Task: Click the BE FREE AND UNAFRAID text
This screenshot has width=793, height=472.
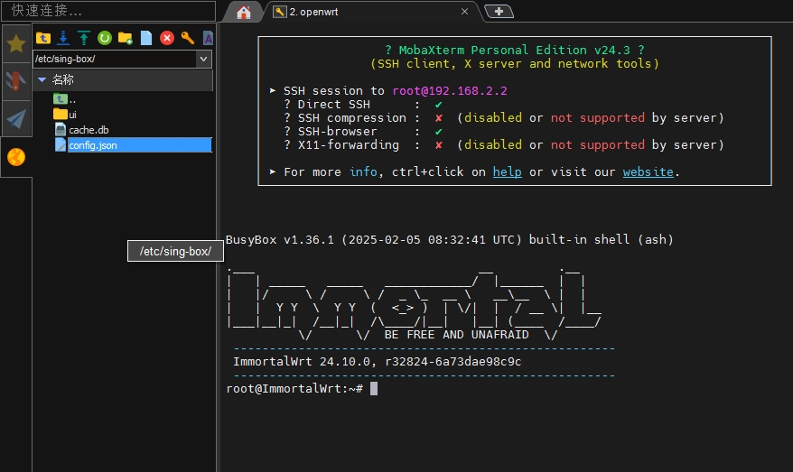Action: (456, 335)
